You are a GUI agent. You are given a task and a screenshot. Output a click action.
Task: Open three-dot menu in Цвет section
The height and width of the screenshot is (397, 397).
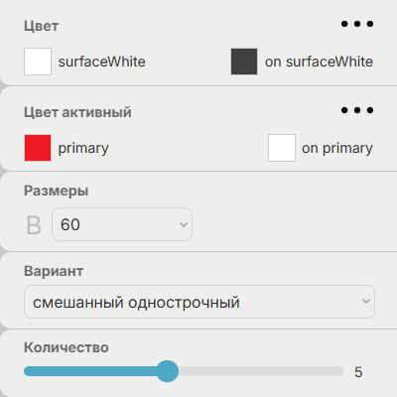357,24
